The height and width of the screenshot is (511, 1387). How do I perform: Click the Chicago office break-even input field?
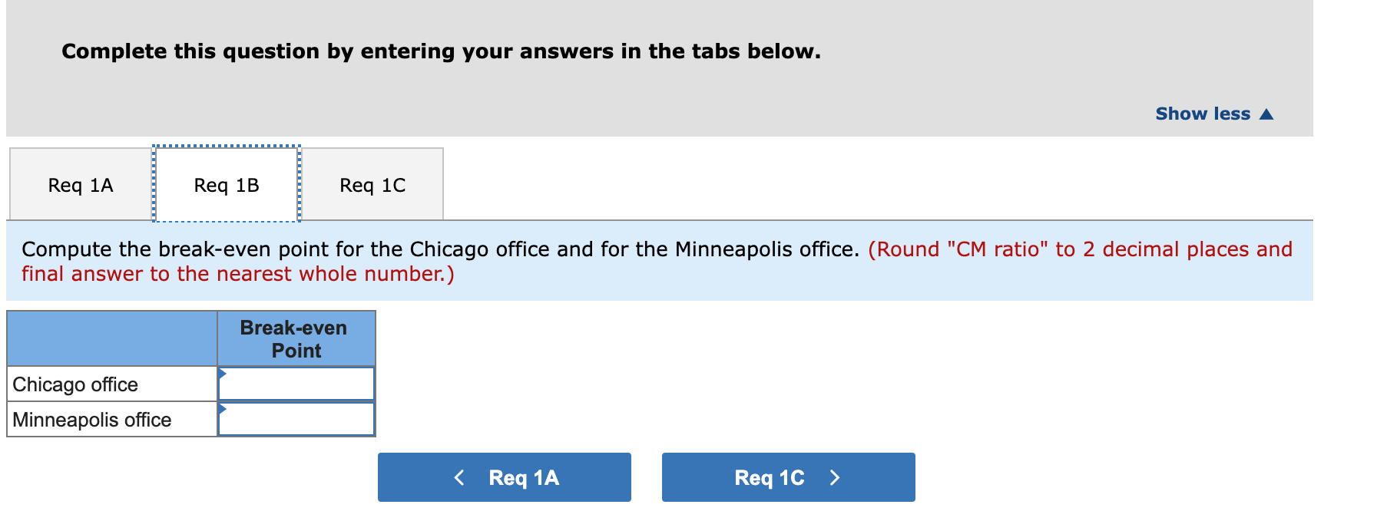point(296,383)
